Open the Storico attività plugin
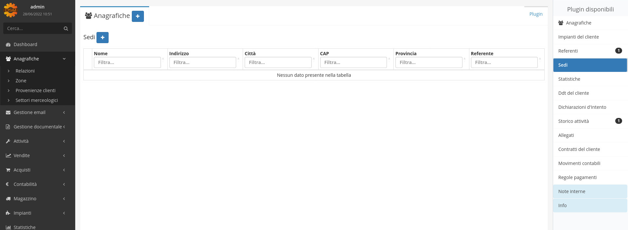Image resolution: width=628 pixels, height=230 pixels. coord(573,121)
